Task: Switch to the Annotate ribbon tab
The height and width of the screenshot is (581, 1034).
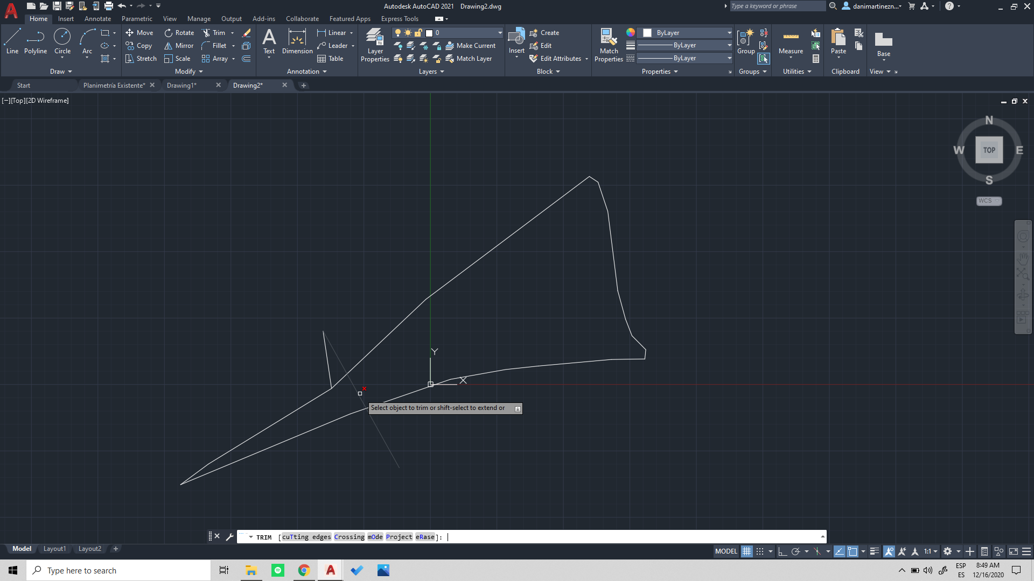Action: tap(97, 18)
